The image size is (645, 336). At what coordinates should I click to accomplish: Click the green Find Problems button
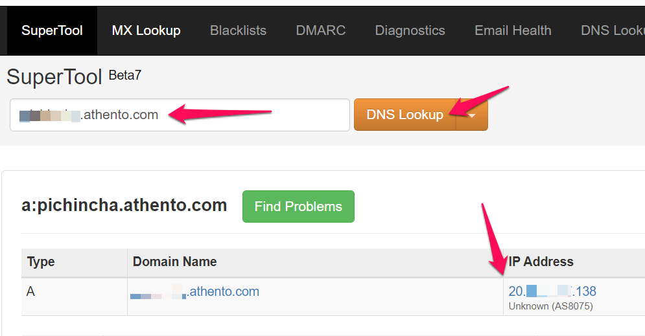click(298, 207)
